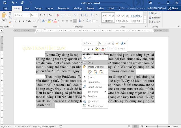Toggle Print Layout view in status bar

[135, 126]
